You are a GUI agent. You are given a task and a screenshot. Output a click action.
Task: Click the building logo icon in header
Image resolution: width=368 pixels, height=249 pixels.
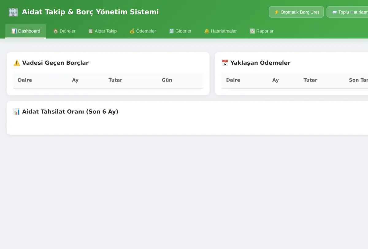pyautogui.click(x=13, y=12)
